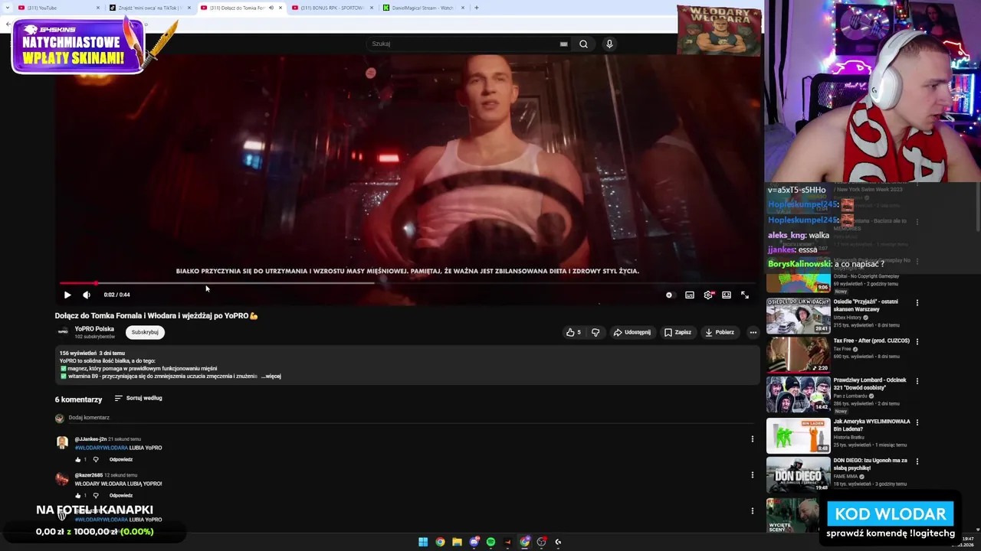Click #WŁODARYWŁODARA hashtag in first comment
Image resolution: width=981 pixels, height=551 pixels.
tap(101, 448)
